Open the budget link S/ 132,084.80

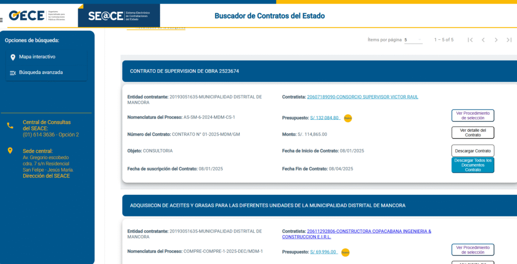point(324,118)
